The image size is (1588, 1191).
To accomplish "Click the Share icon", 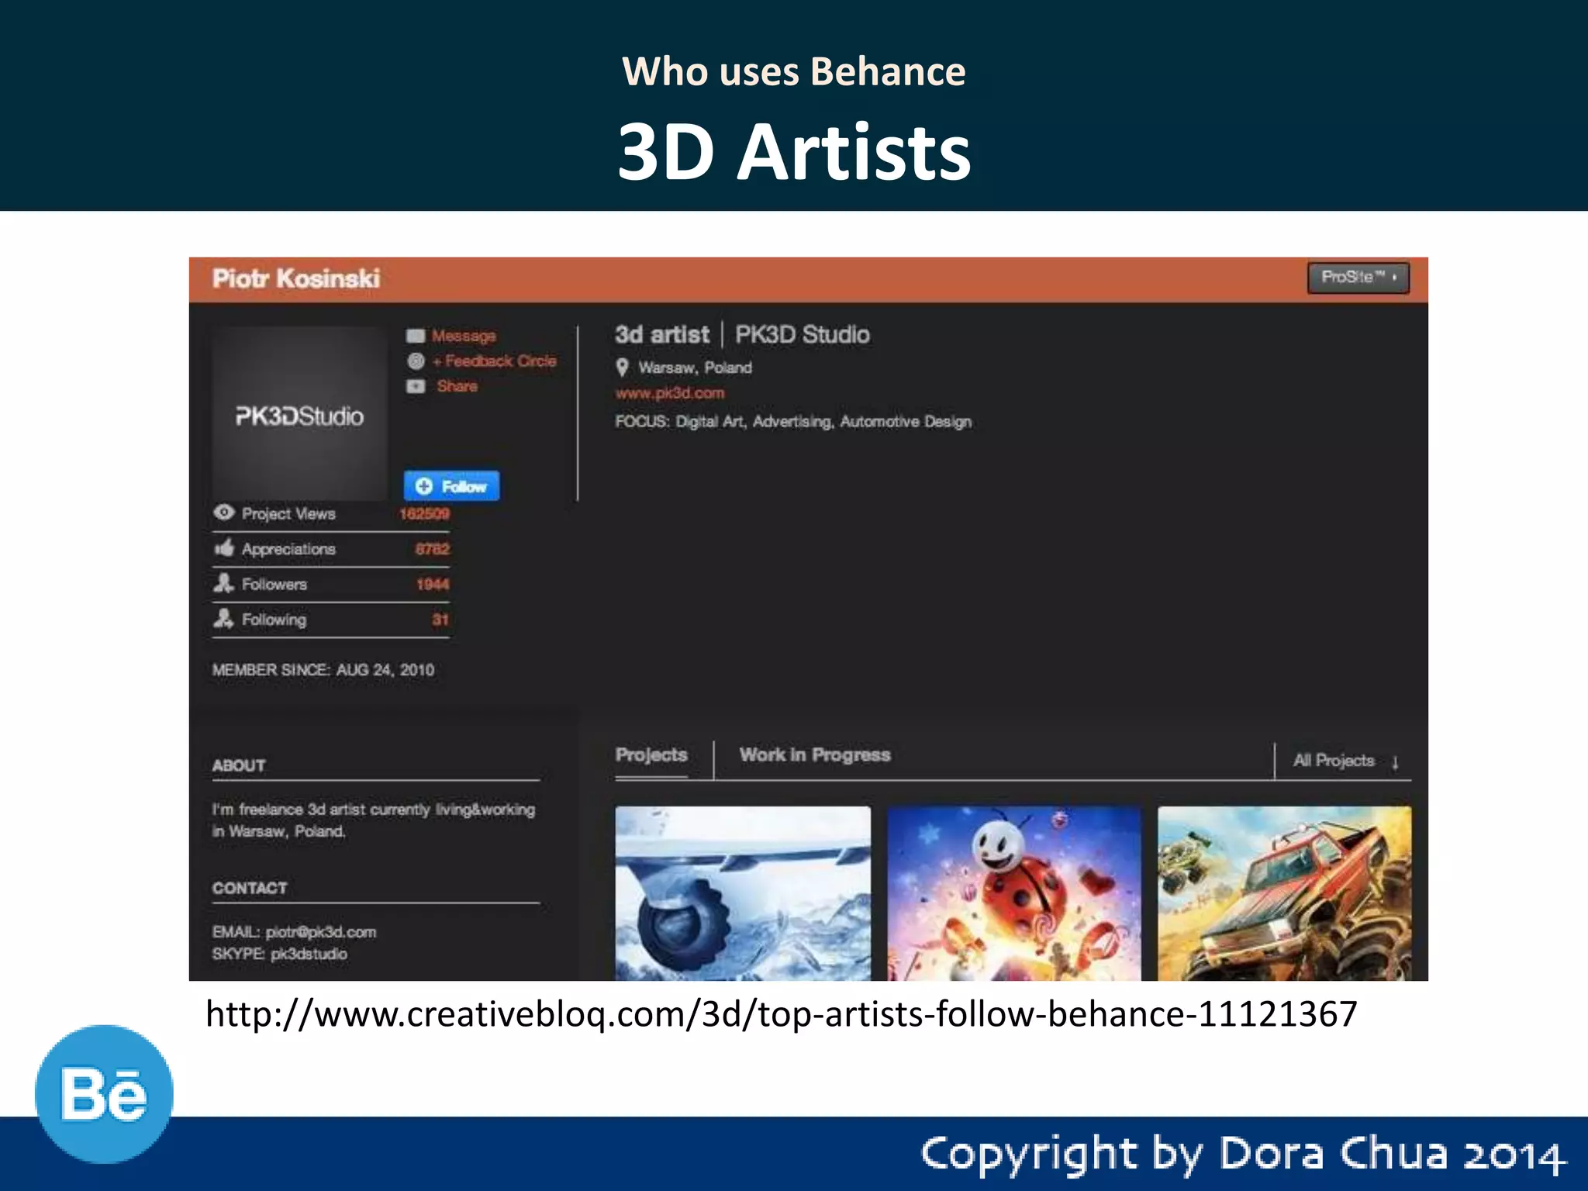I will [x=416, y=386].
